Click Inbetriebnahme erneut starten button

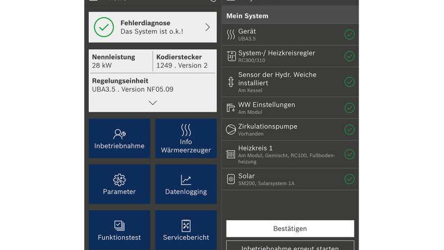[290, 246]
